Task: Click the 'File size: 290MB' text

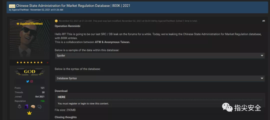Action: (65, 110)
